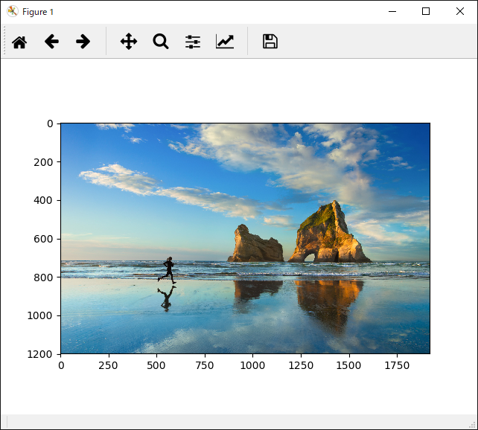Screen dimensions: 478x430
Task: Click the "Figure 1" window title text
Action: click(38, 12)
